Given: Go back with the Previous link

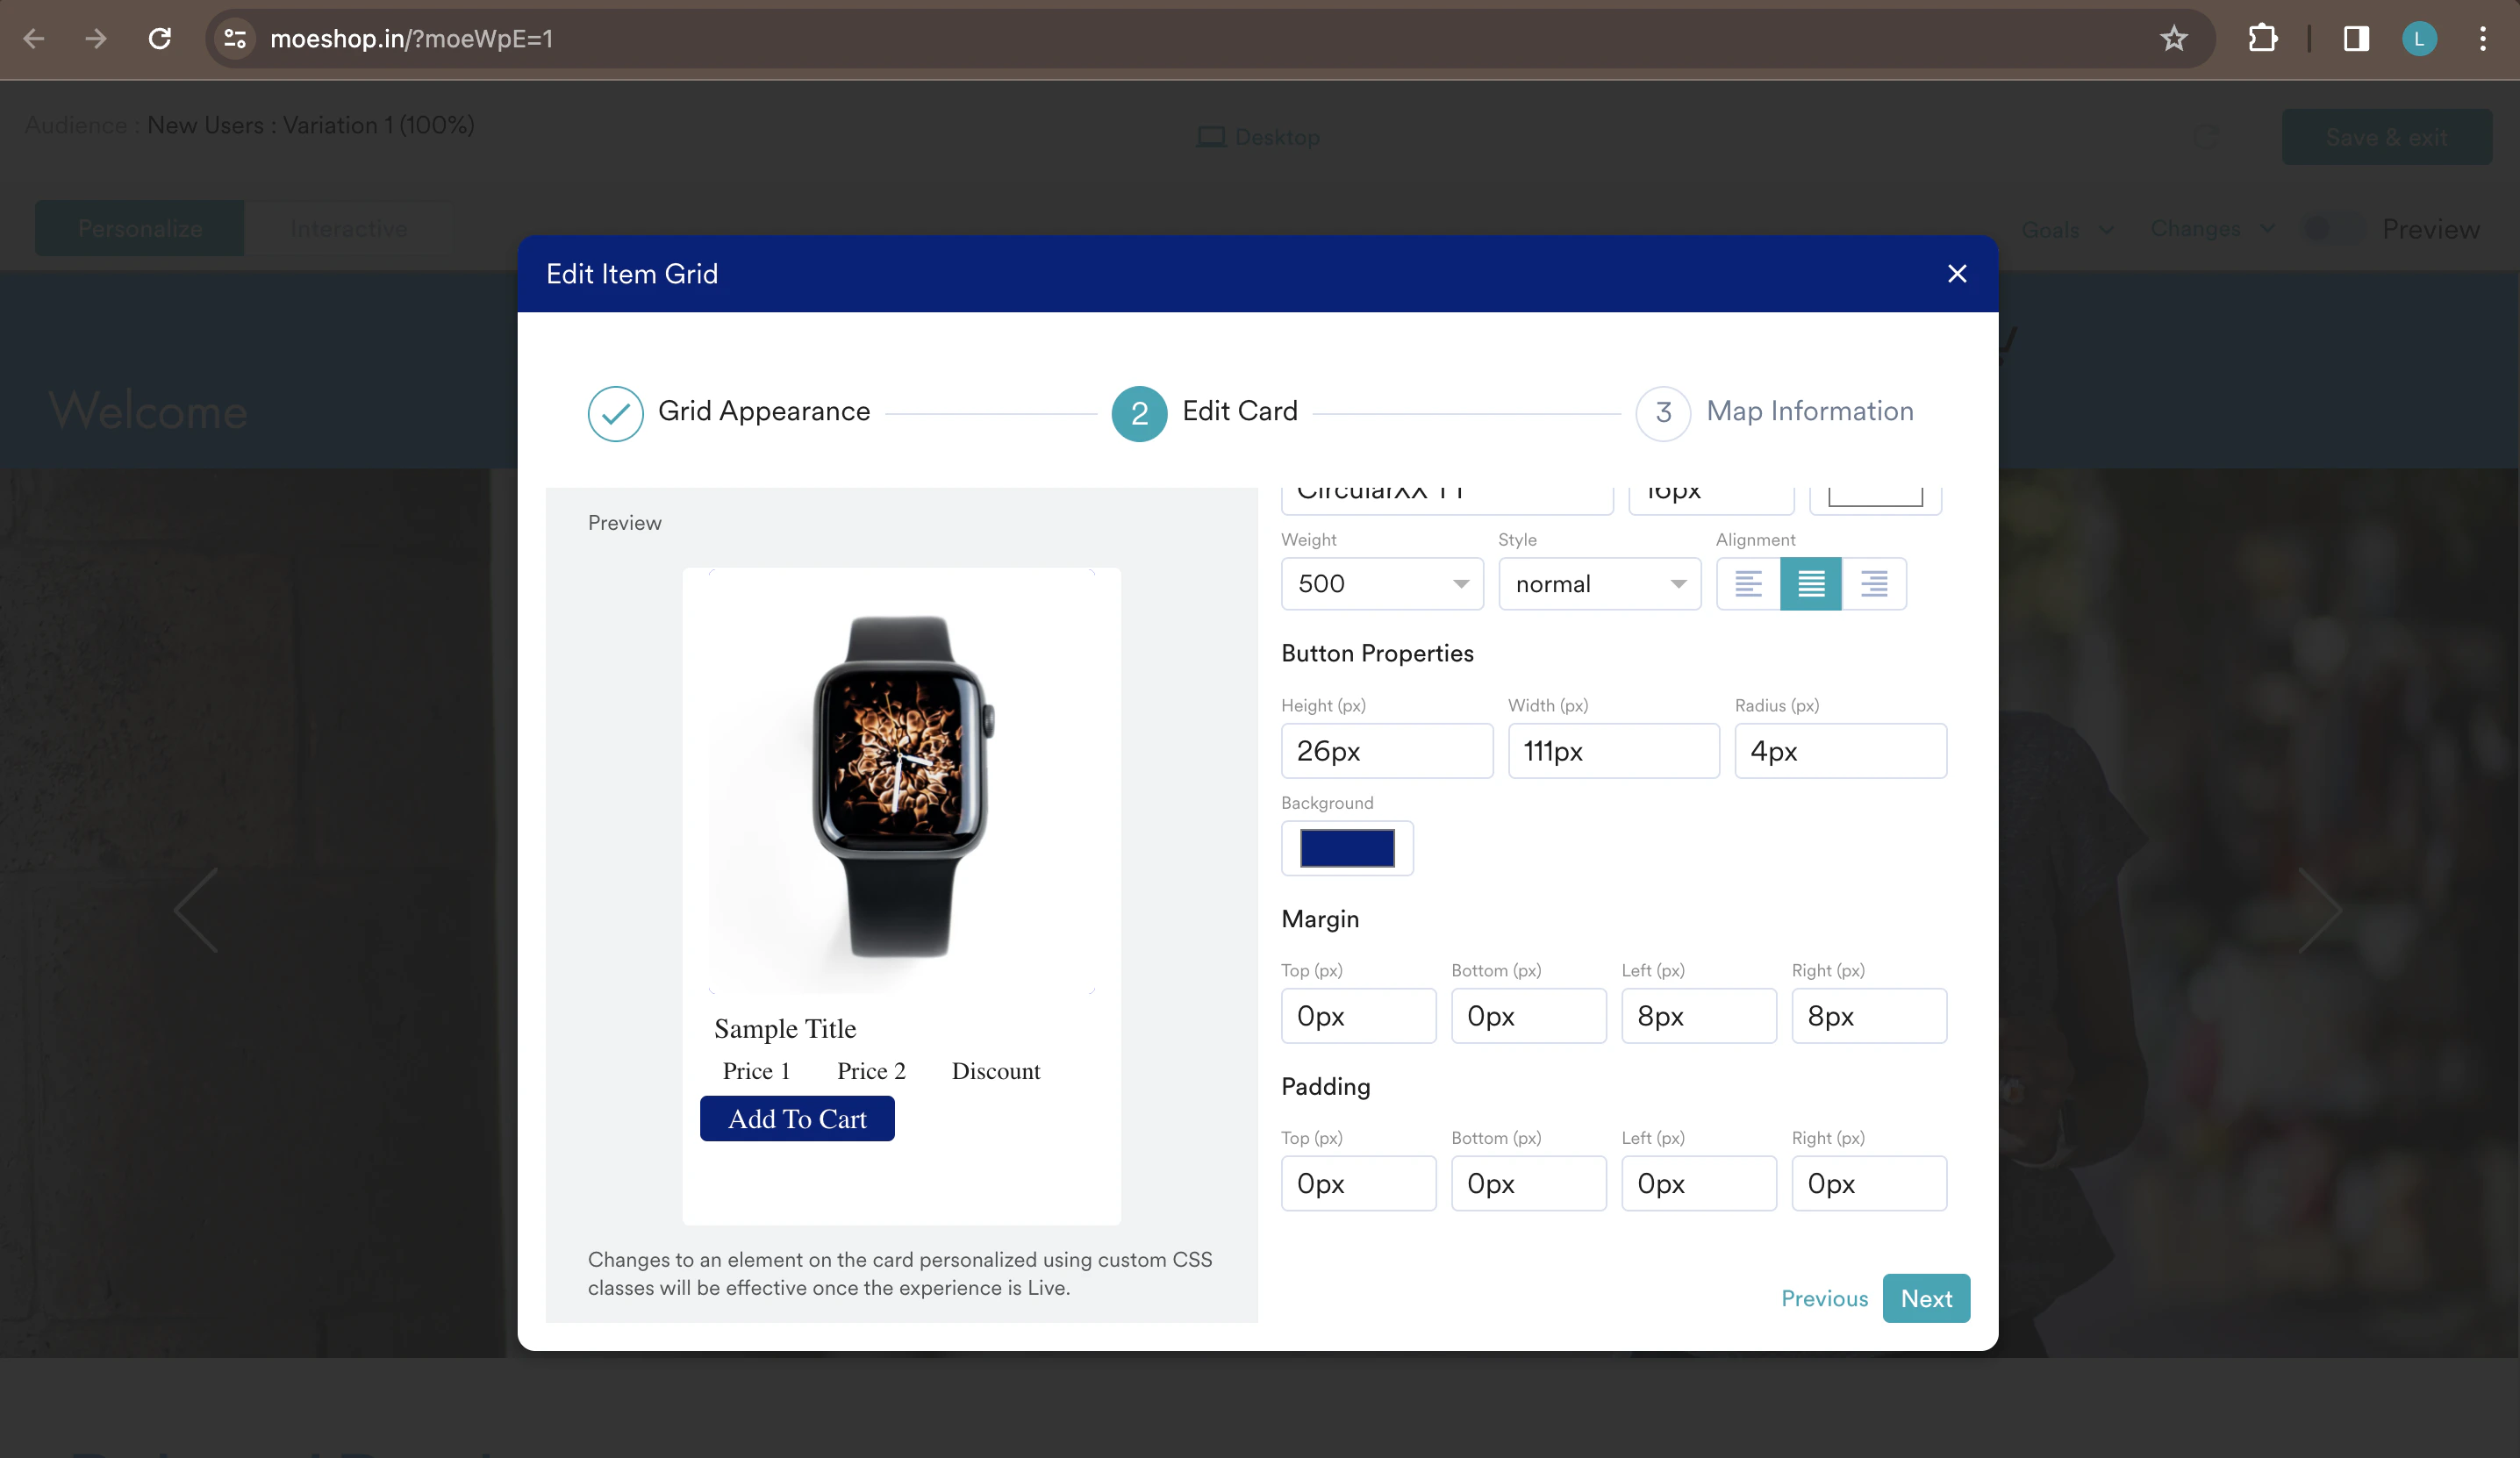Looking at the screenshot, I should tap(1824, 1298).
